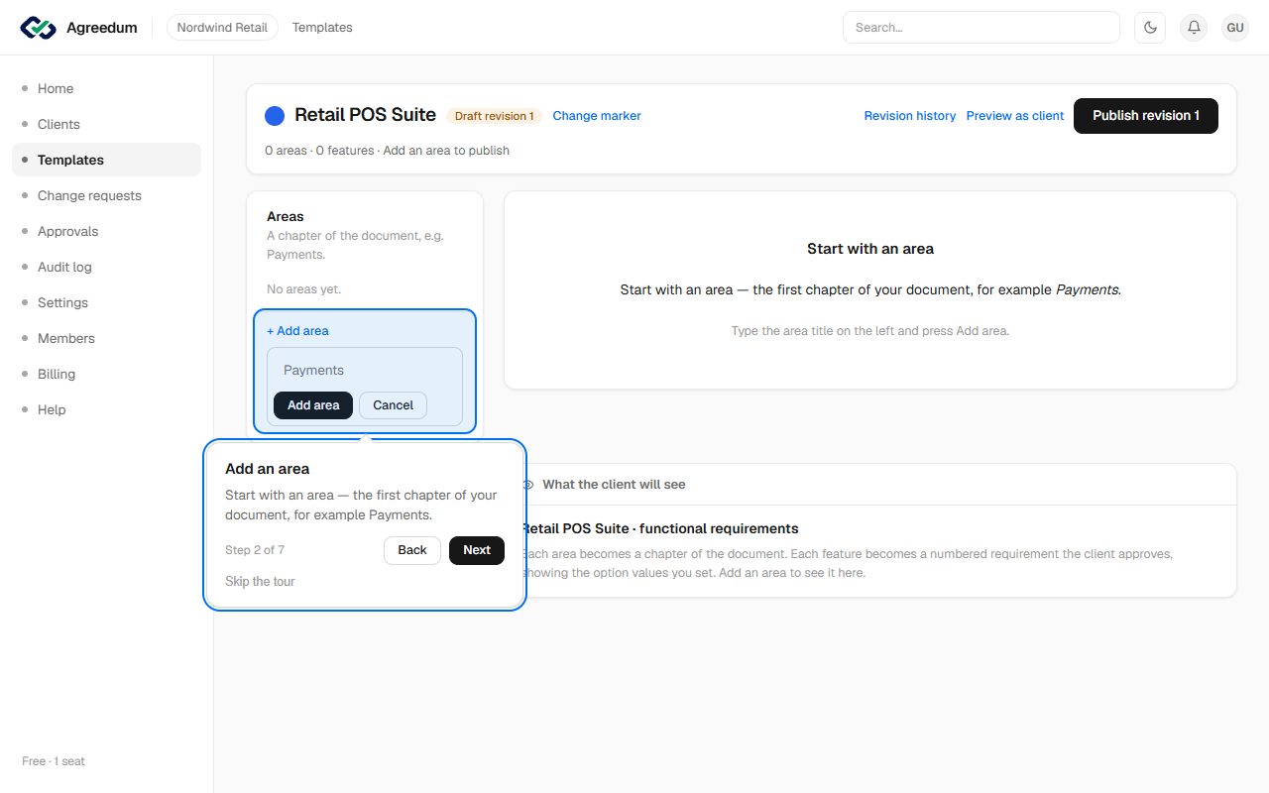Click the Agreedum logo icon

tap(39, 28)
